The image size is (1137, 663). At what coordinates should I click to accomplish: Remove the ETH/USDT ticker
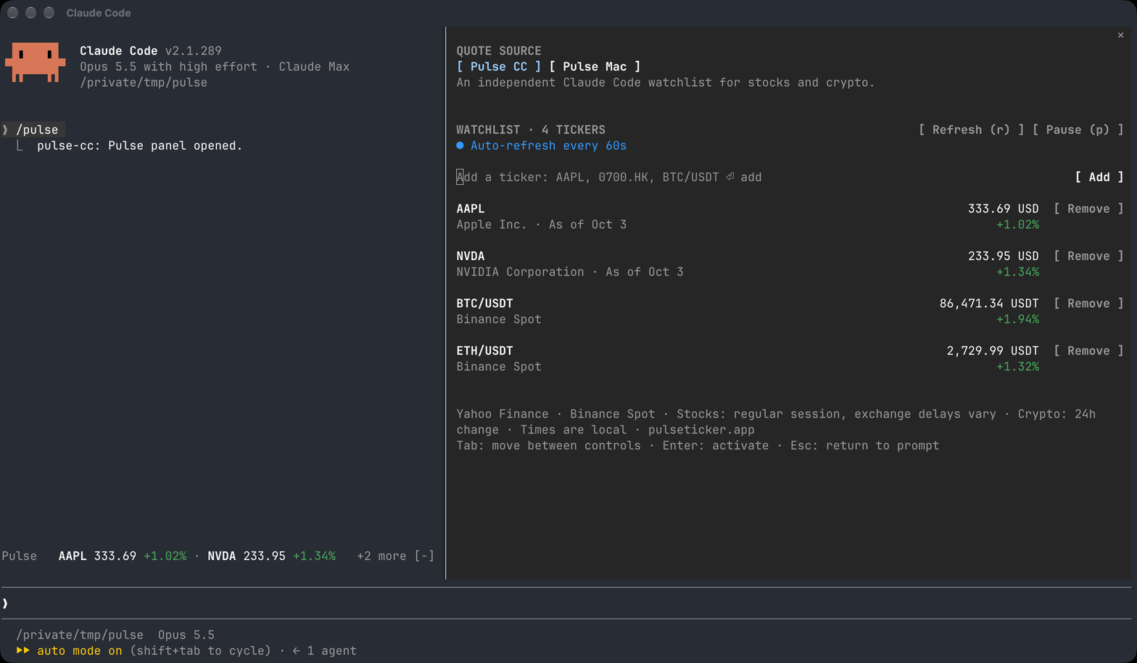[x=1088, y=351]
